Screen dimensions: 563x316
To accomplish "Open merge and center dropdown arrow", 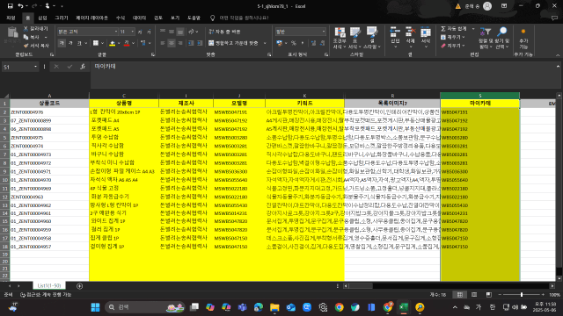I will click(265, 43).
